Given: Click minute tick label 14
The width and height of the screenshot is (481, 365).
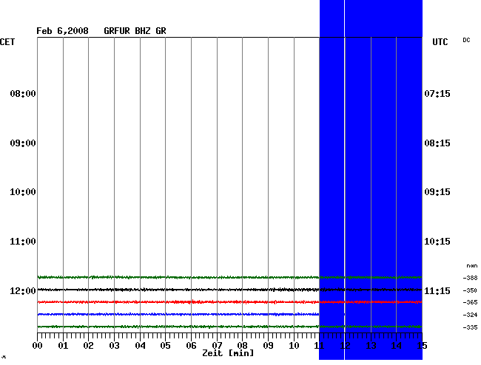Looking at the screenshot, I should pyautogui.click(x=397, y=346).
